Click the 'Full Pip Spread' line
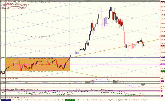This screenshot has width=165, height=101. [14, 6]
